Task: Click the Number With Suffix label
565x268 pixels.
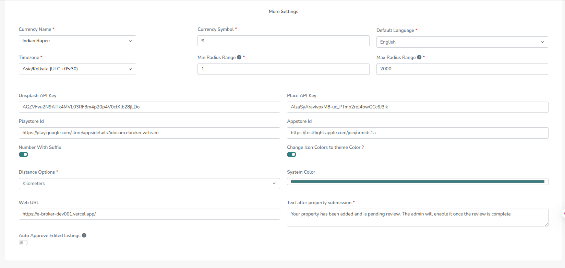Action: 40,147
